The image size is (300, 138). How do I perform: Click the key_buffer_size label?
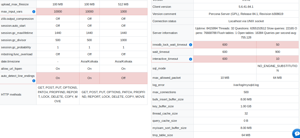click(163, 106)
